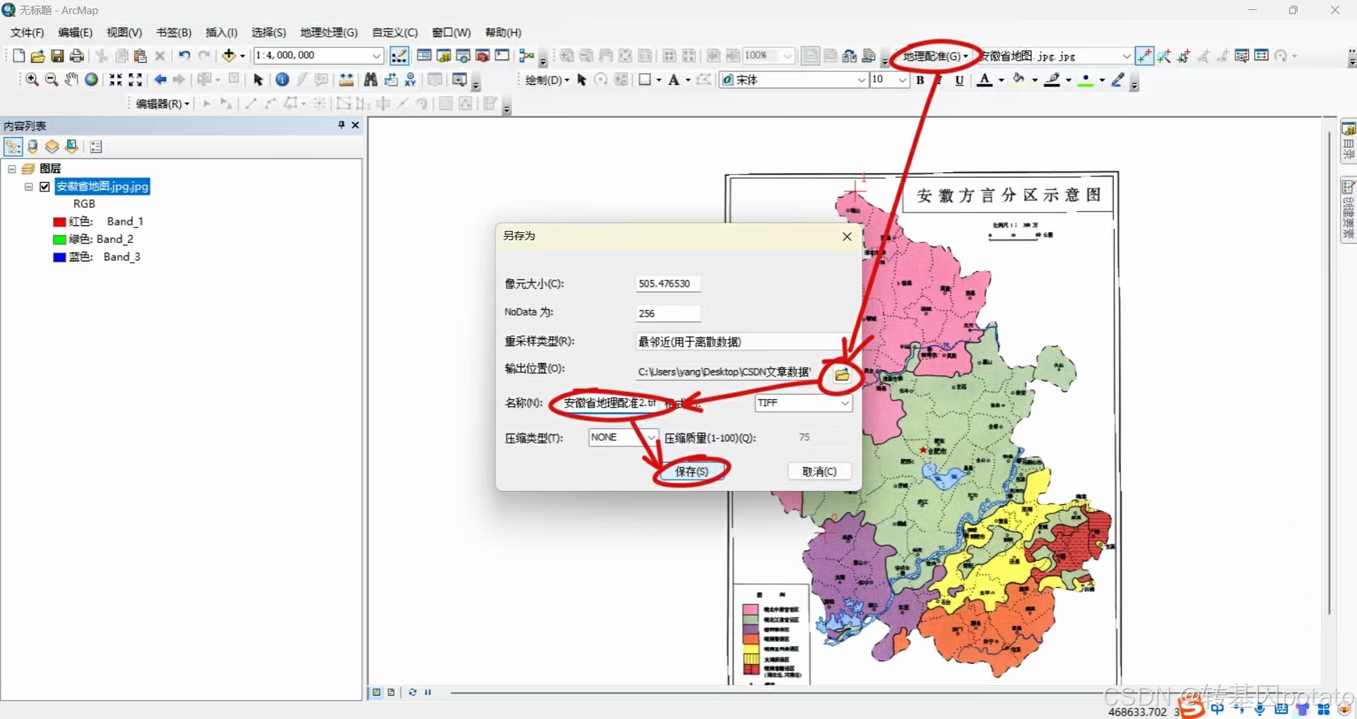The width and height of the screenshot is (1357, 719).
Task: Open the 编辑(E) menu
Action: click(75, 32)
